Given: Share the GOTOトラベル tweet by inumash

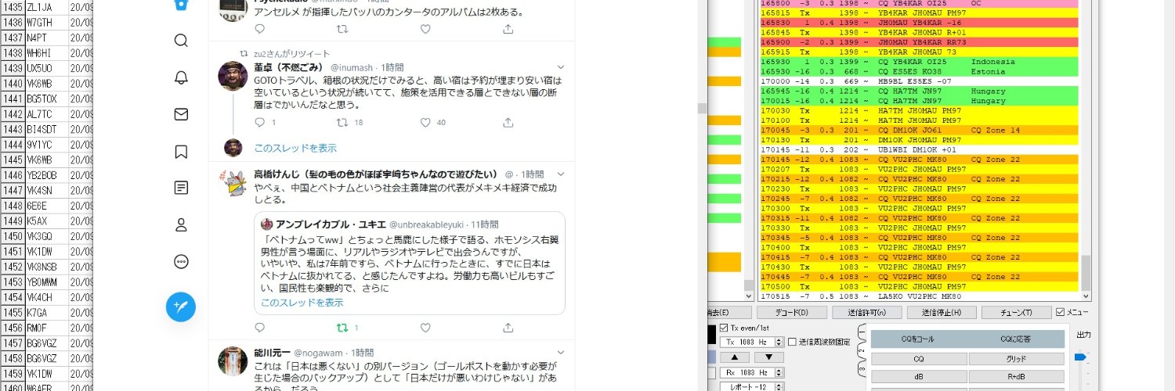Looking at the screenshot, I should tap(508, 123).
